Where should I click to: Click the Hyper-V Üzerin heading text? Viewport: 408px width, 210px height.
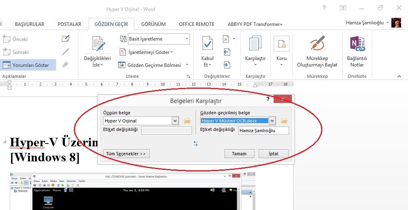[54, 142]
